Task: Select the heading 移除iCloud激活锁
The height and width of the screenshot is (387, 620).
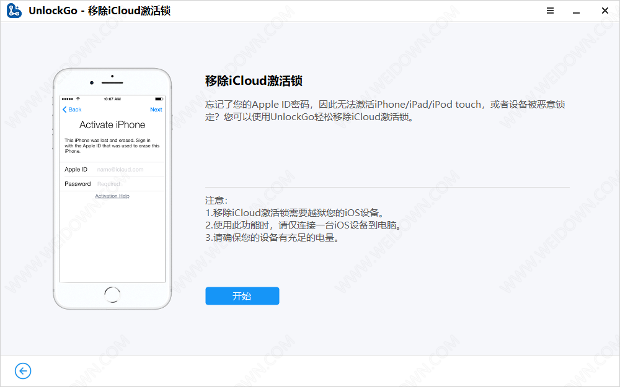Action: [254, 80]
